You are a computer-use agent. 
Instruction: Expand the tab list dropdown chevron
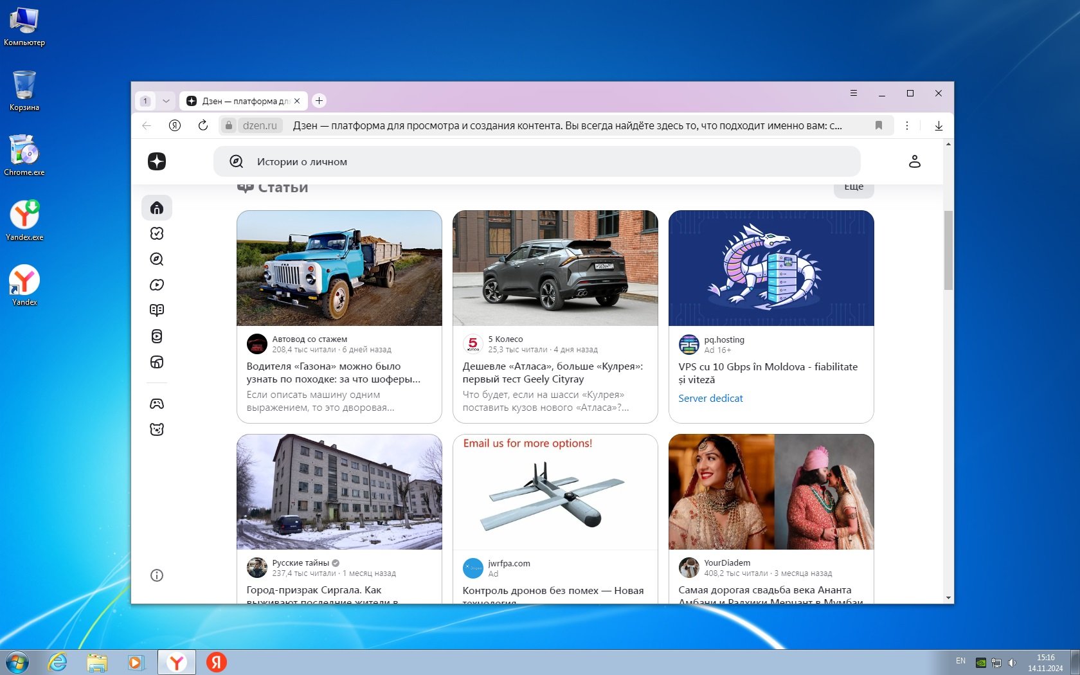(x=166, y=101)
